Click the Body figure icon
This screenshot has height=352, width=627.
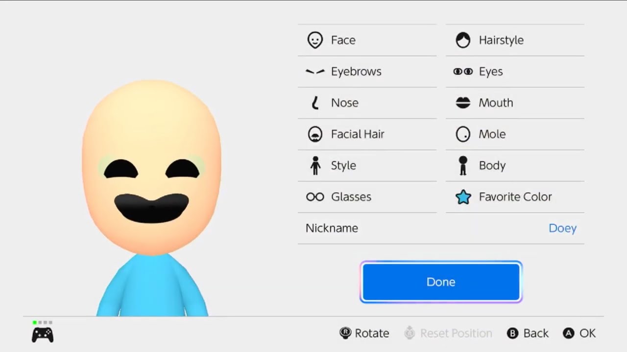463,165
